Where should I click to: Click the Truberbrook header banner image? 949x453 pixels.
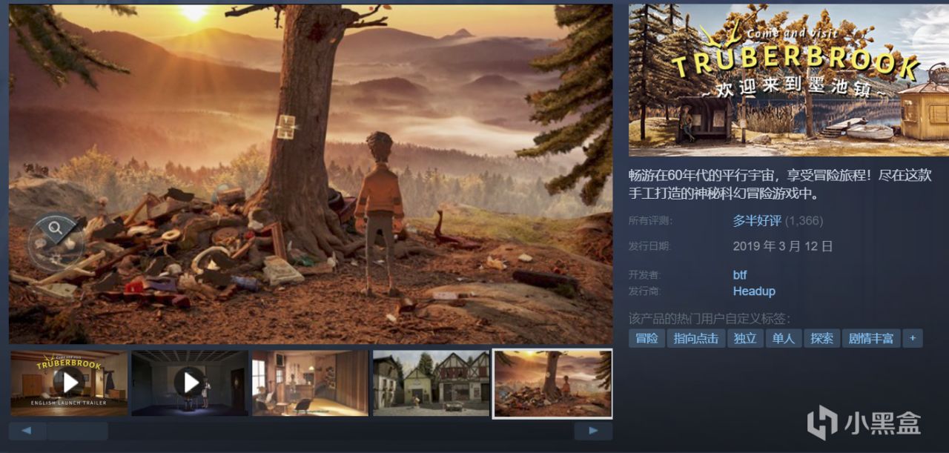788,80
